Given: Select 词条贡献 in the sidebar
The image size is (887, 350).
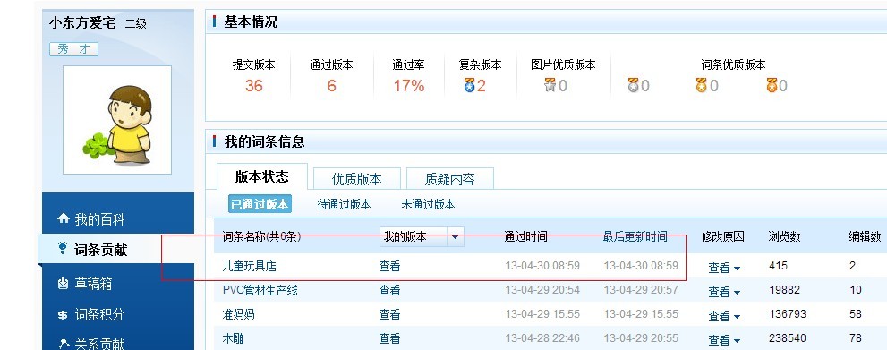Looking at the screenshot, I should [100, 250].
